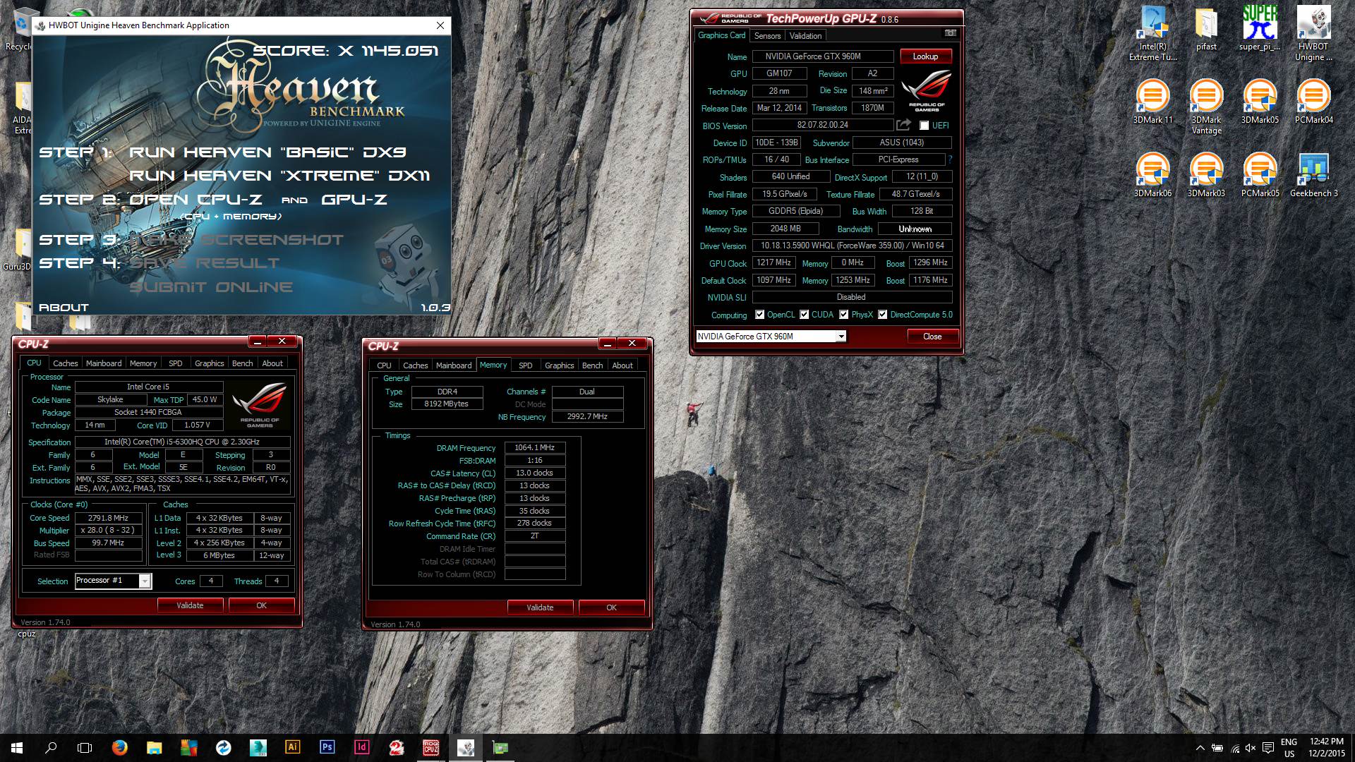Open Task View from the taskbar

(85, 747)
